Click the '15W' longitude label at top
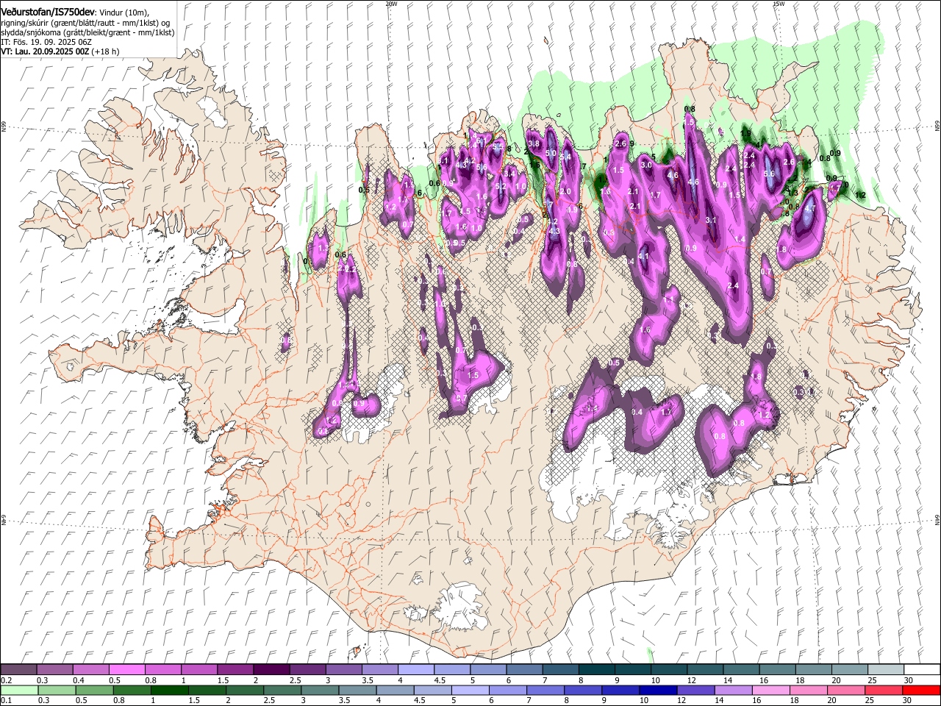 pyautogui.click(x=779, y=3)
